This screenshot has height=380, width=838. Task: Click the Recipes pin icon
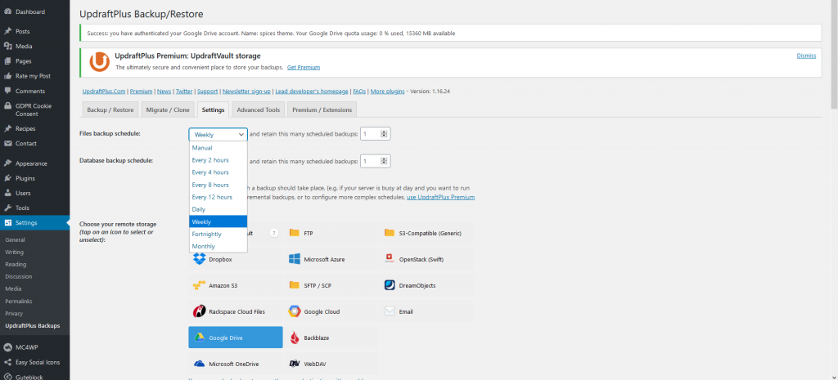click(7, 128)
